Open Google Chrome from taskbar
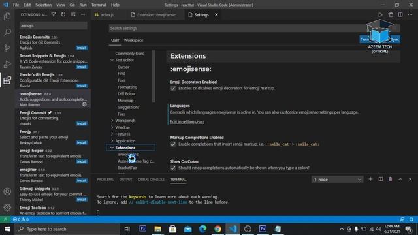Screen dimensions: 418x235 [x=217, y=229]
